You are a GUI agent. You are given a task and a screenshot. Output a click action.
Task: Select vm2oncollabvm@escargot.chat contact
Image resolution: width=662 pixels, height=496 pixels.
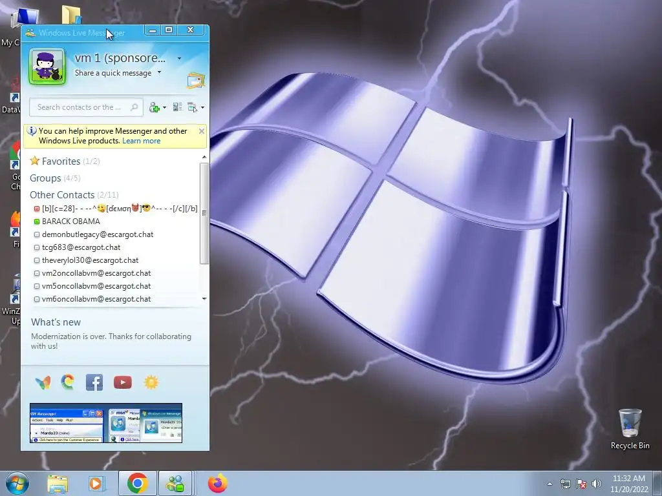pos(96,273)
